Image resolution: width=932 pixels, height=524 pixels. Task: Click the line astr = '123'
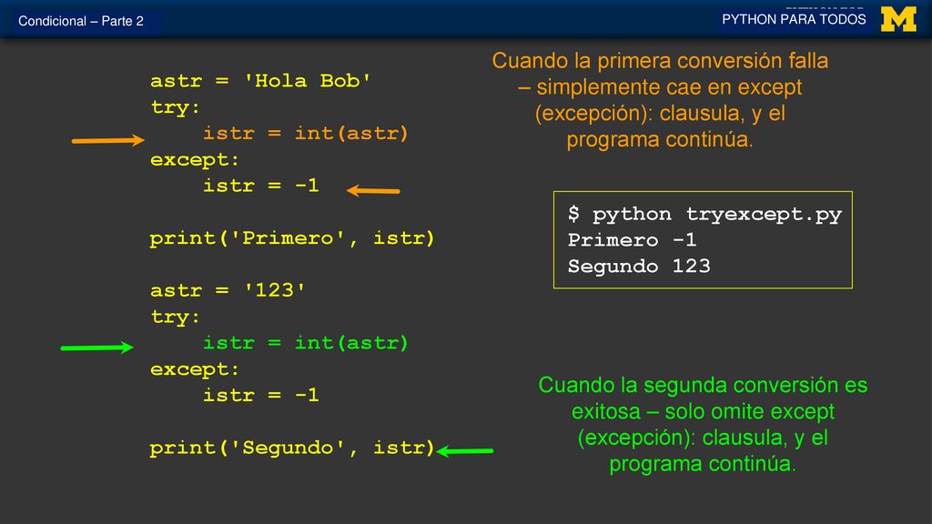tap(228, 290)
